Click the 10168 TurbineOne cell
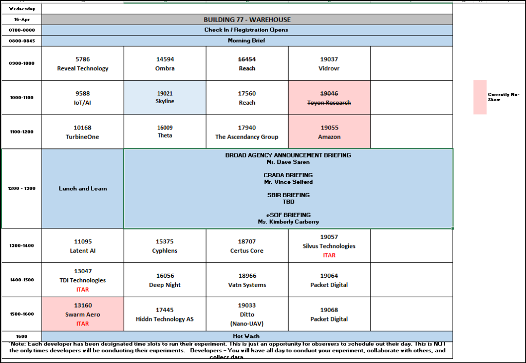This screenshot has height=363, width=526. coord(83,132)
